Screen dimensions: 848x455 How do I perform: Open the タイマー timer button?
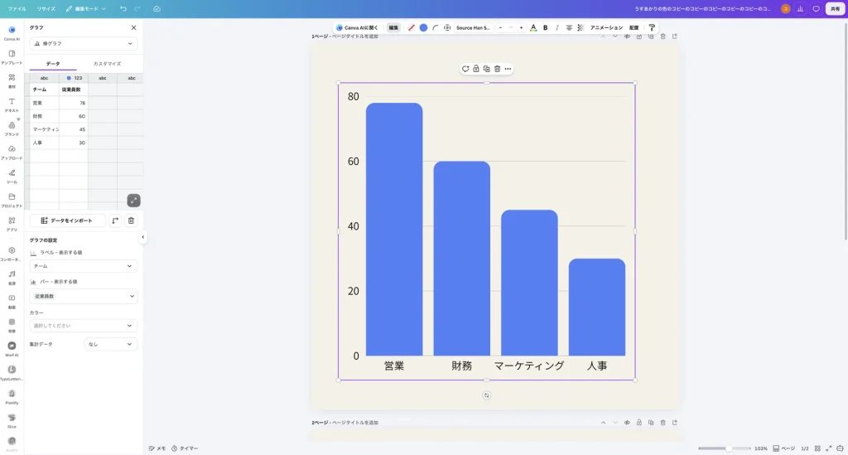[185, 448]
